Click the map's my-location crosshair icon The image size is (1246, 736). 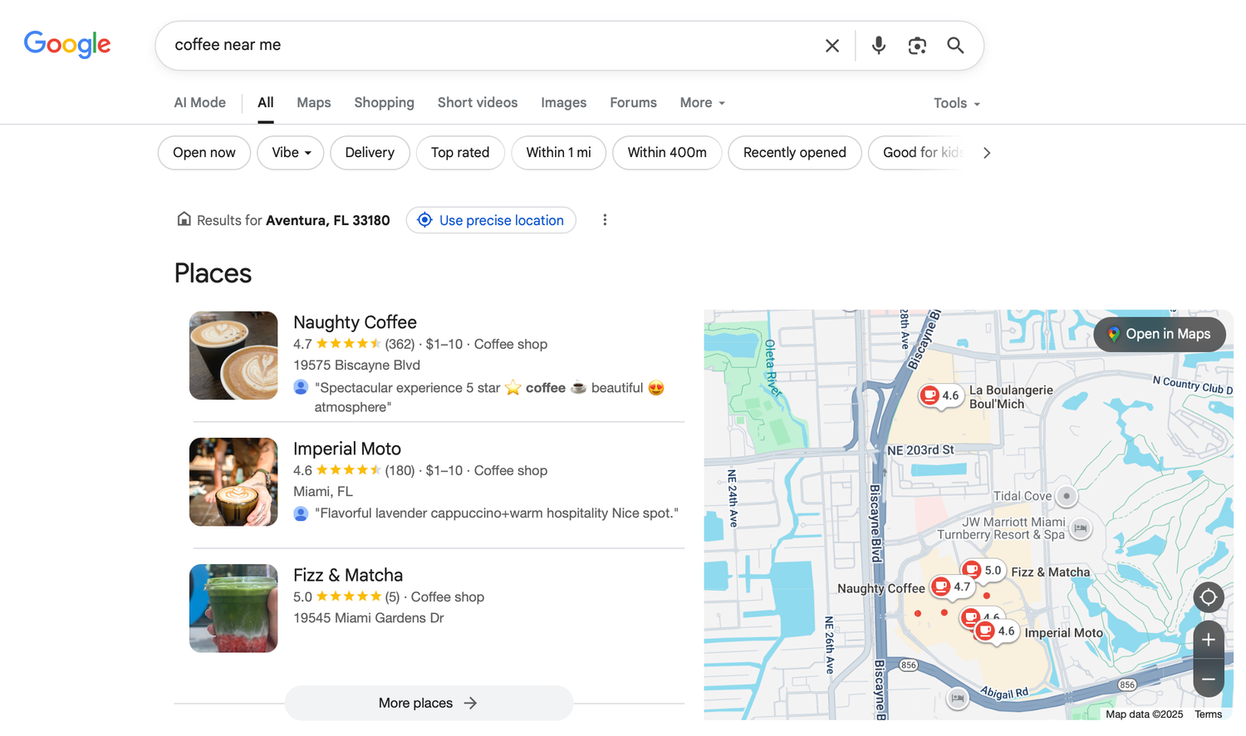[1209, 597]
